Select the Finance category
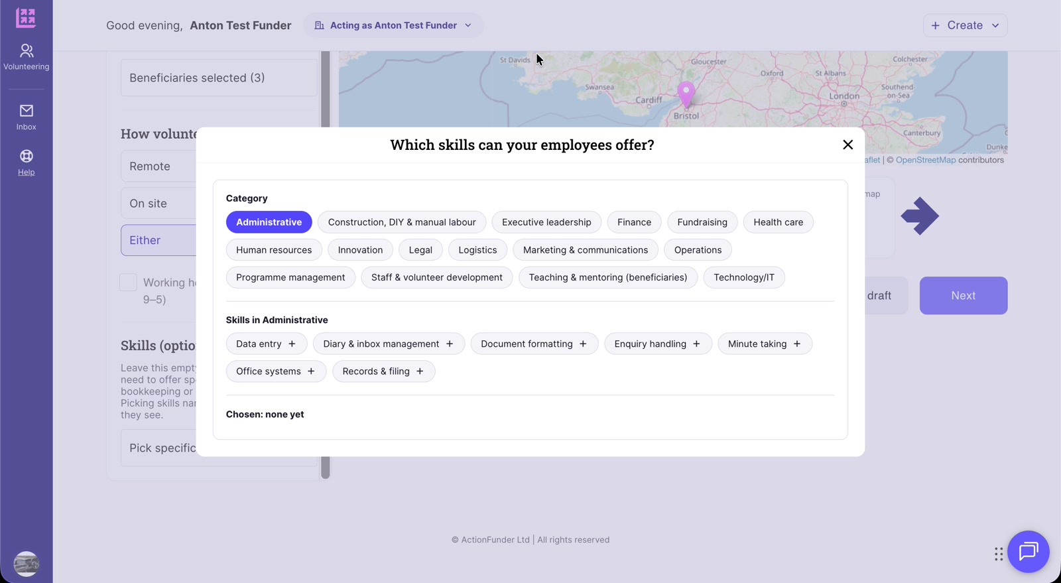1061x583 pixels. 634,222
